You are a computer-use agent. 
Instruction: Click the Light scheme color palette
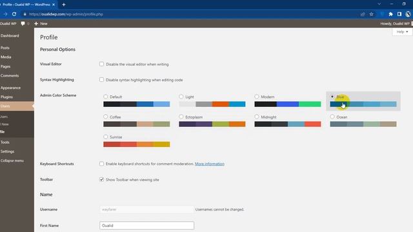click(212, 104)
